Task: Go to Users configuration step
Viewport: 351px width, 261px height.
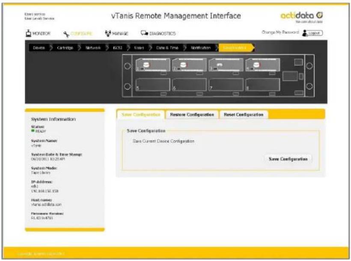Action: tap(139, 47)
